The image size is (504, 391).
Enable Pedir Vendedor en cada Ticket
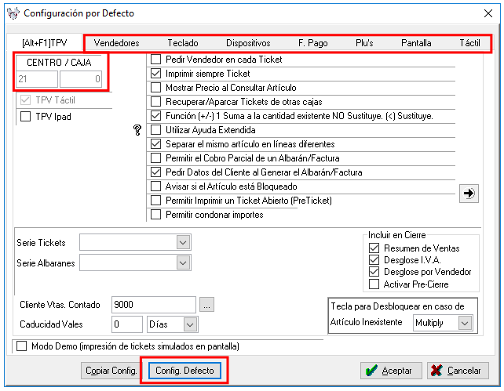(156, 60)
